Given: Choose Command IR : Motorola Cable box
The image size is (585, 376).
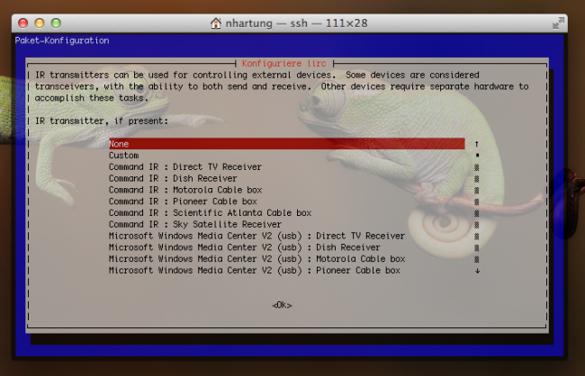Looking at the screenshot, I should [185, 190].
